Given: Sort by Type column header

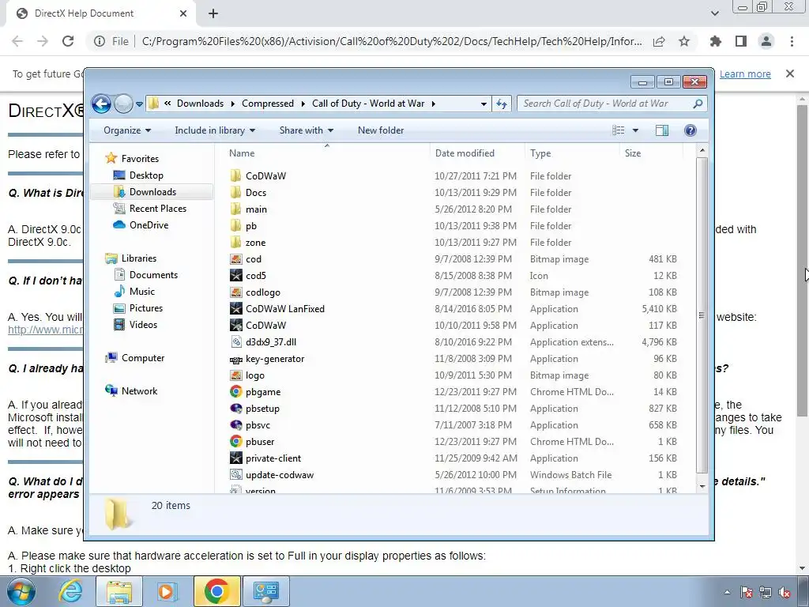Looking at the screenshot, I should coord(540,153).
